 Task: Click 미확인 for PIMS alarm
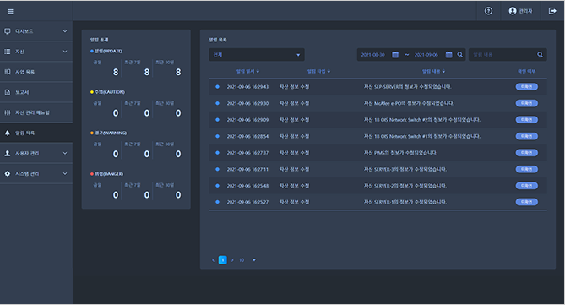click(527, 153)
